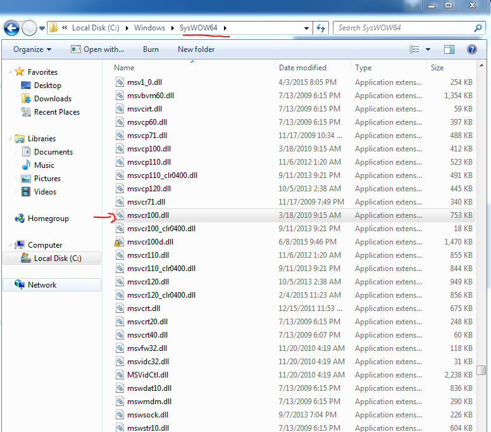Expand arrow after Windows breadcrumb
491x432 pixels.
(173, 29)
